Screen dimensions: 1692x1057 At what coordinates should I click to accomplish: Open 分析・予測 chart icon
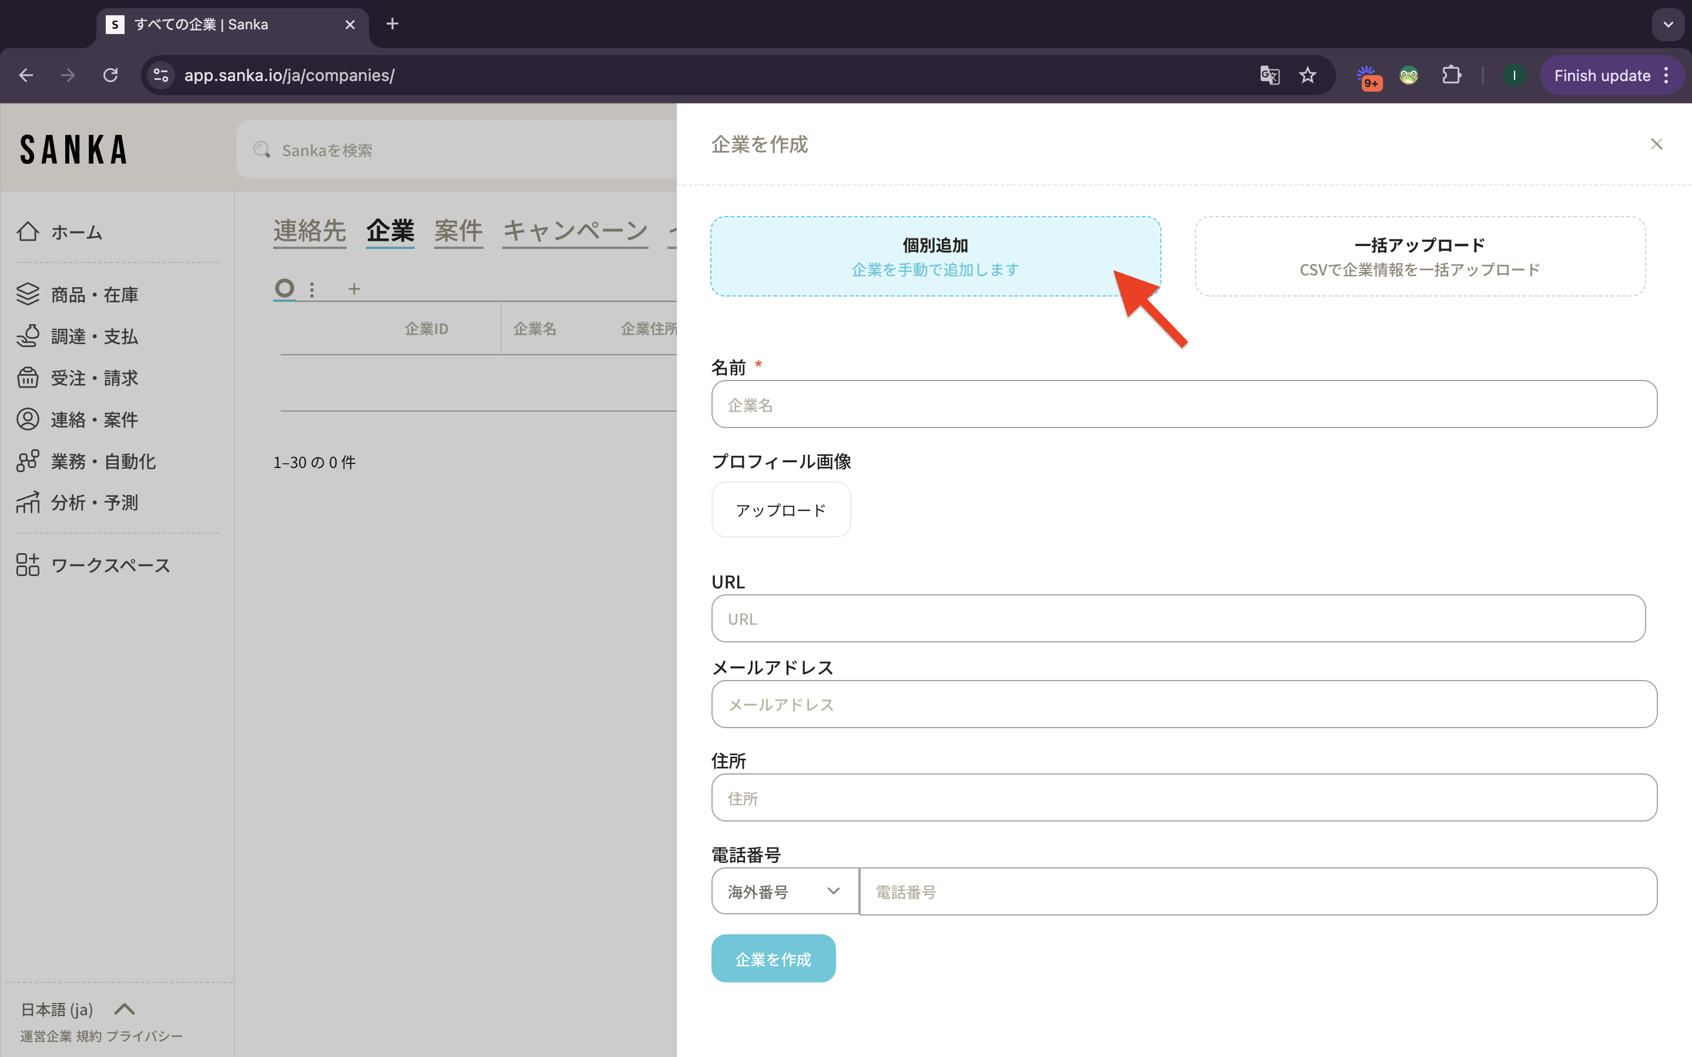[28, 503]
